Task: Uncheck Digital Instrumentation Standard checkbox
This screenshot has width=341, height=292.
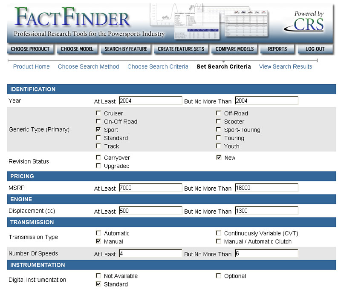Action: (98, 284)
